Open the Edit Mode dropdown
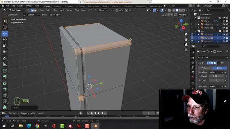This screenshot has width=230, height=129. (x=17, y=10)
